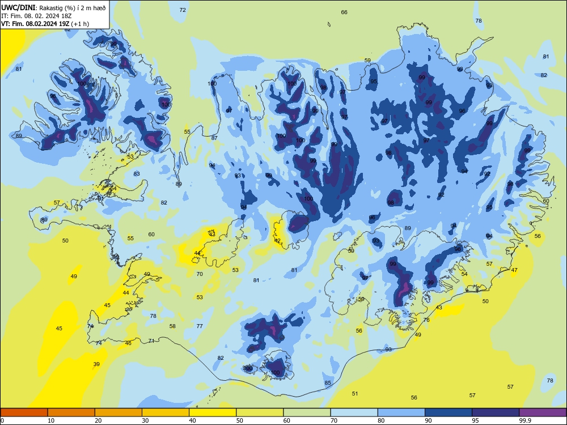The image size is (567, 425).
Task: Select the humidity value '39' offshore
Action: pyautogui.click(x=96, y=364)
